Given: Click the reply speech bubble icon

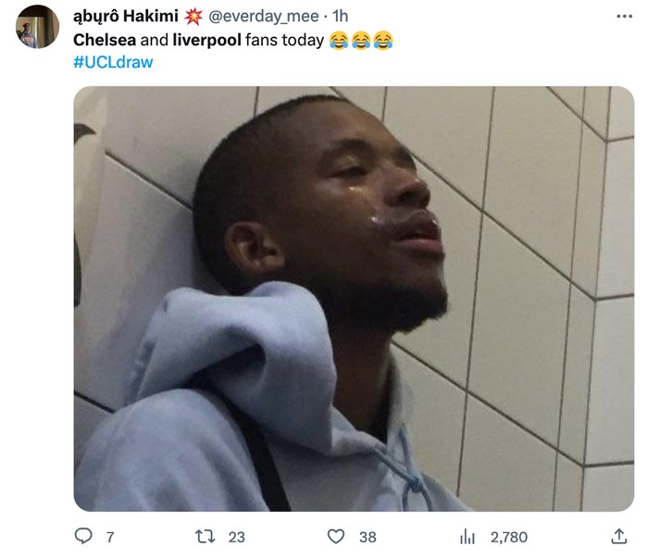Looking at the screenshot, I should coord(83,536).
